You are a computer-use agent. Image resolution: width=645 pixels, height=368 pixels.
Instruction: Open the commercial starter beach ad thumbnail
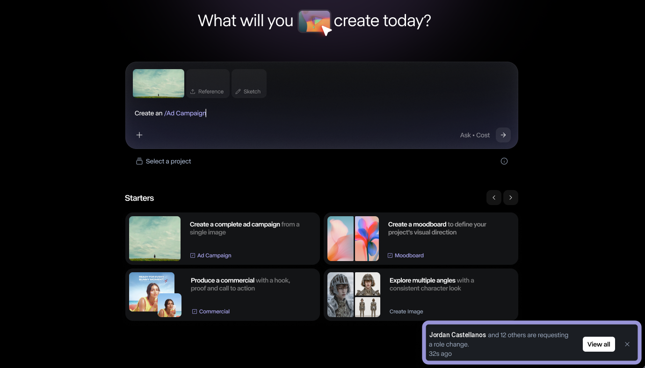tap(155, 295)
